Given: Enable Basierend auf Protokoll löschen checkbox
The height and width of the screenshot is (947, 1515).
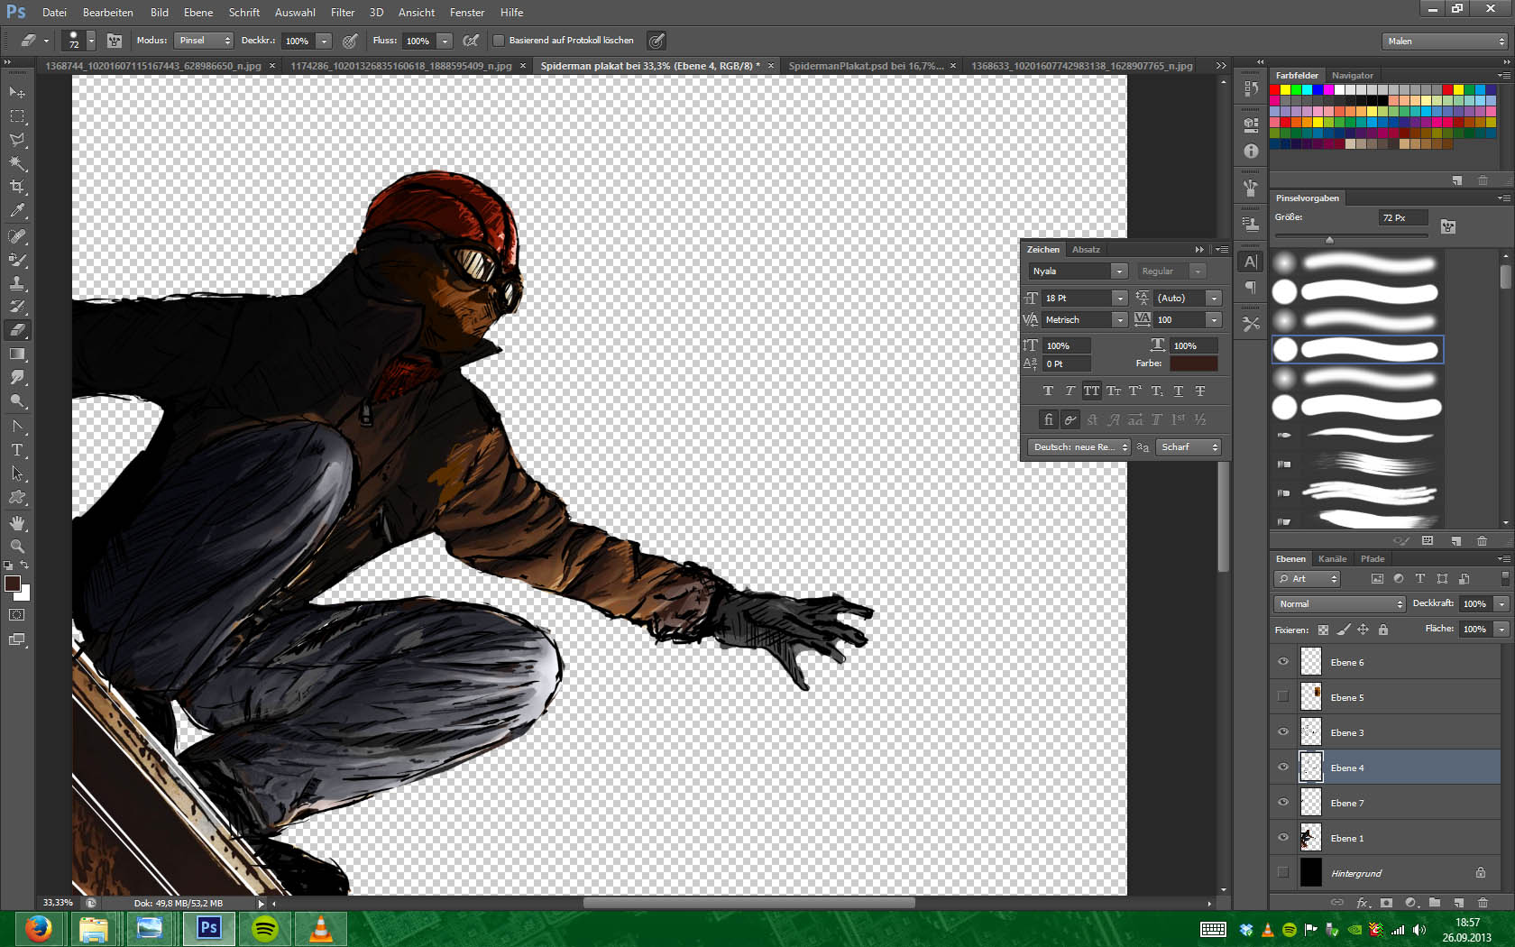Looking at the screenshot, I should (x=498, y=41).
